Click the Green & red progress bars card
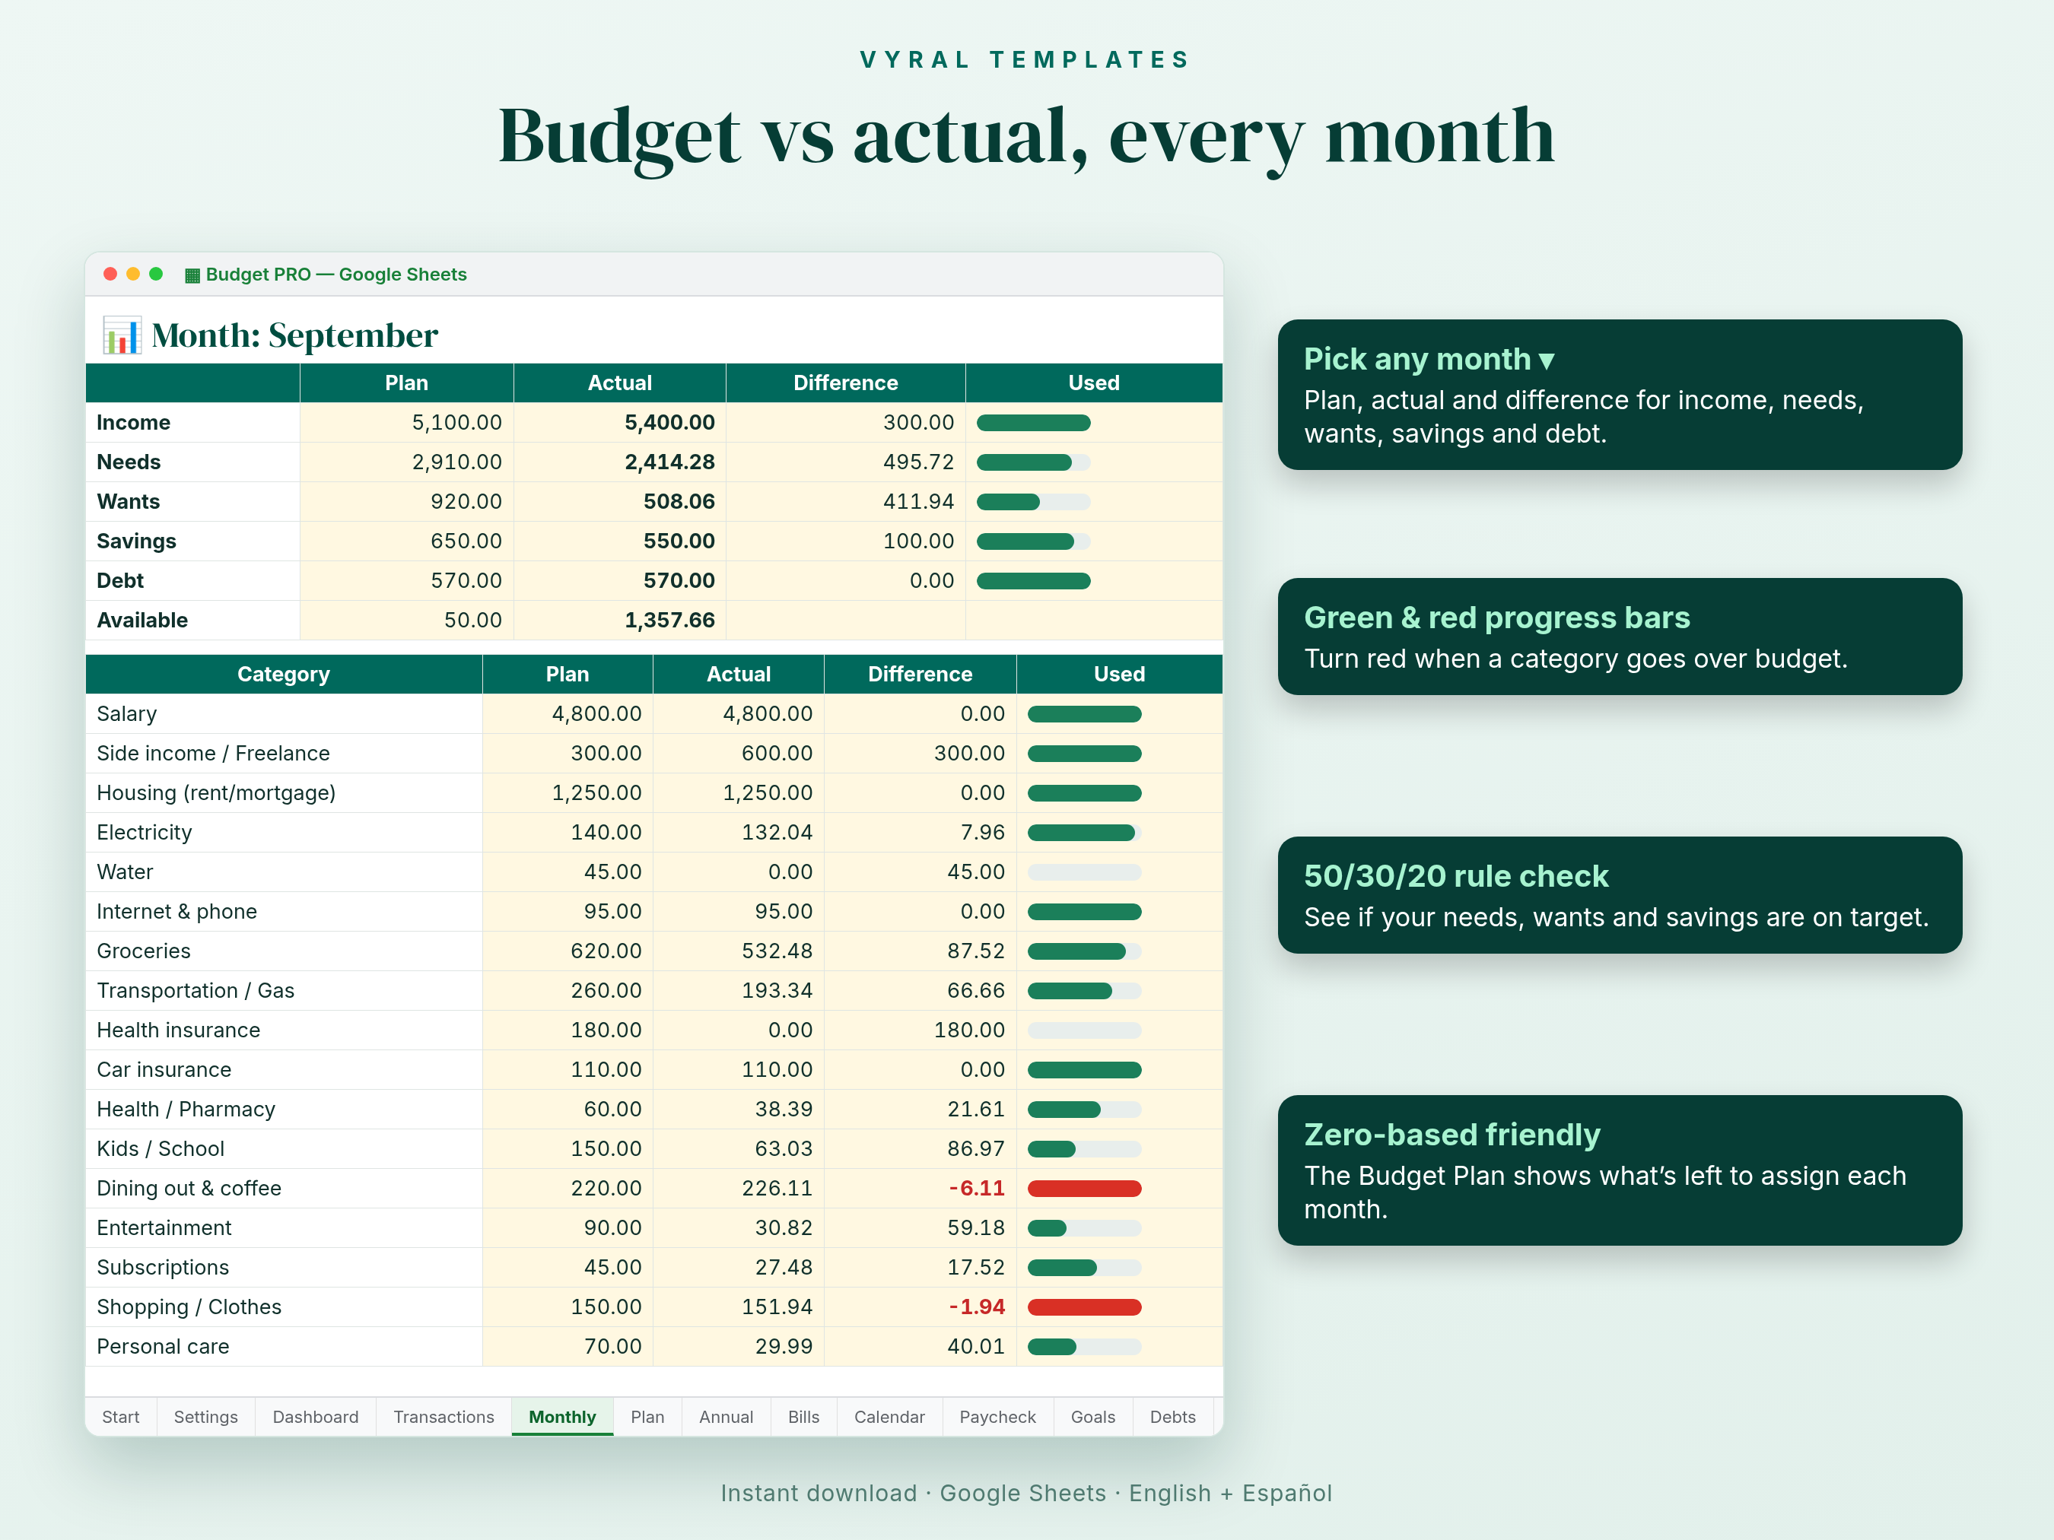 click(1620, 636)
